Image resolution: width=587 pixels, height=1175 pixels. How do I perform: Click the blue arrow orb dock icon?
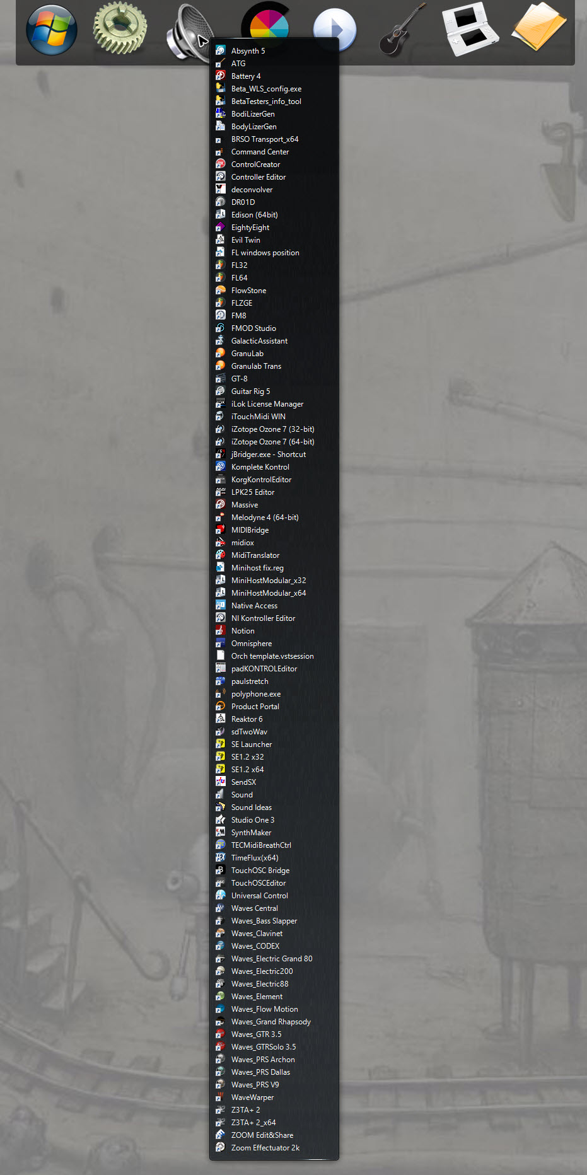point(335,28)
